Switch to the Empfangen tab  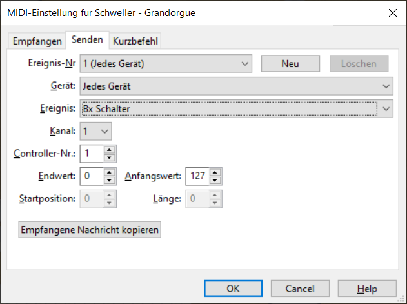coord(37,41)
